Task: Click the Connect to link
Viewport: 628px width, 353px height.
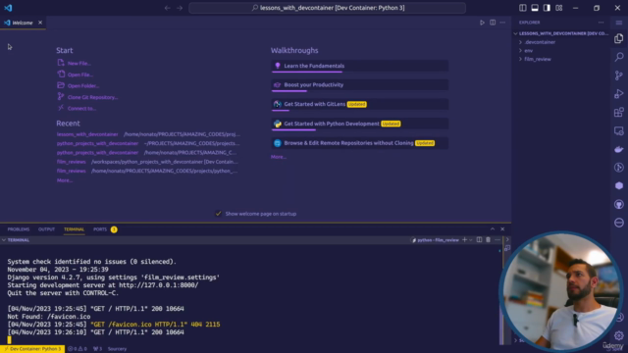Action: (81, 109)
